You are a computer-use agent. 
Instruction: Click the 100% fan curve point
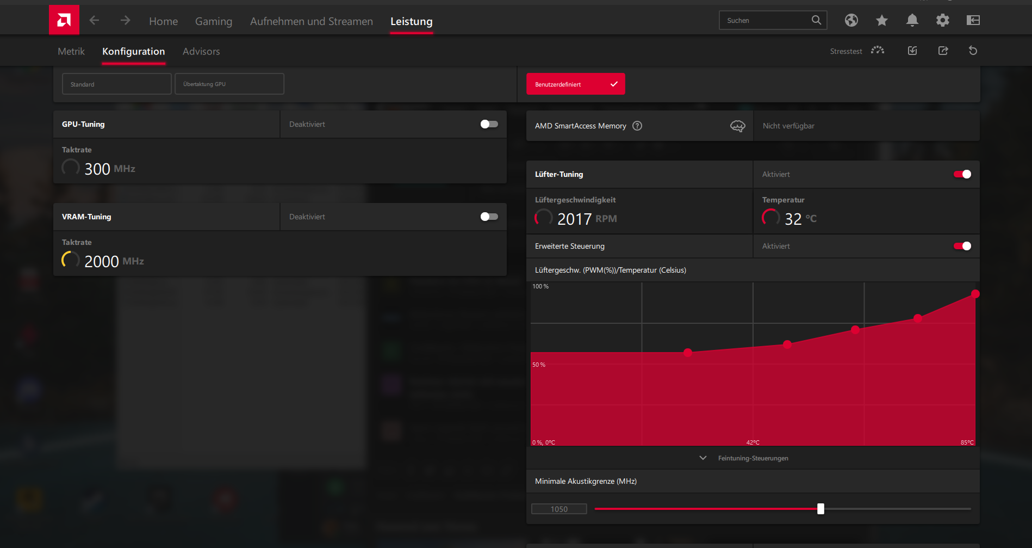point(975,294)
